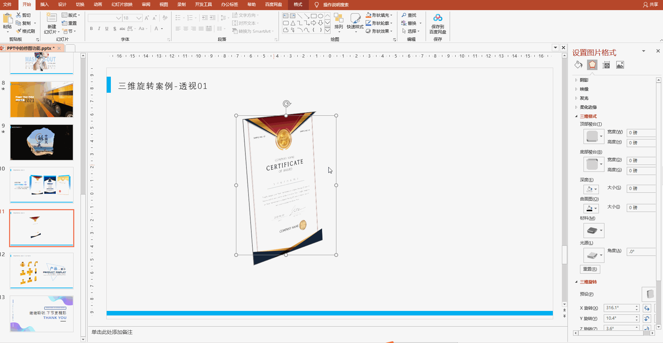Toggle italic formatting I button
This screenshot has width=663, height=343.
(99, 29)
